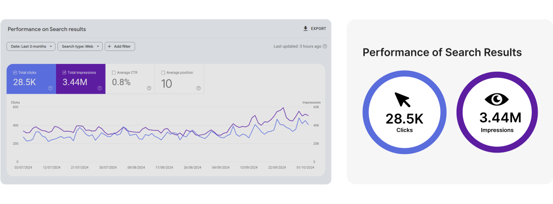
Task: Click help icon beside Last updated text
Action: 325,47
